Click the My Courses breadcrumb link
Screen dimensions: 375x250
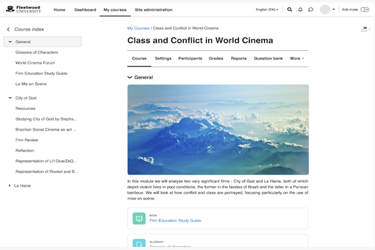coord(138,28)
